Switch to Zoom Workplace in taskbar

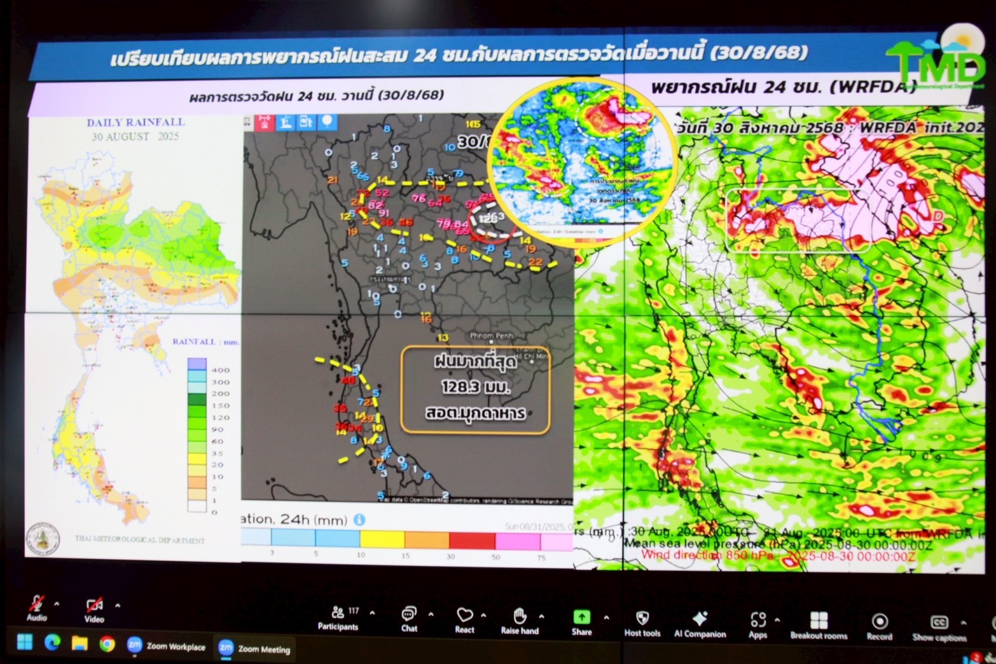167,646
